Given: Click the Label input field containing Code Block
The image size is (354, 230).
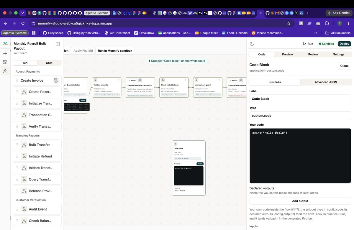Looking at the screenshot, I should pos(300,99).
